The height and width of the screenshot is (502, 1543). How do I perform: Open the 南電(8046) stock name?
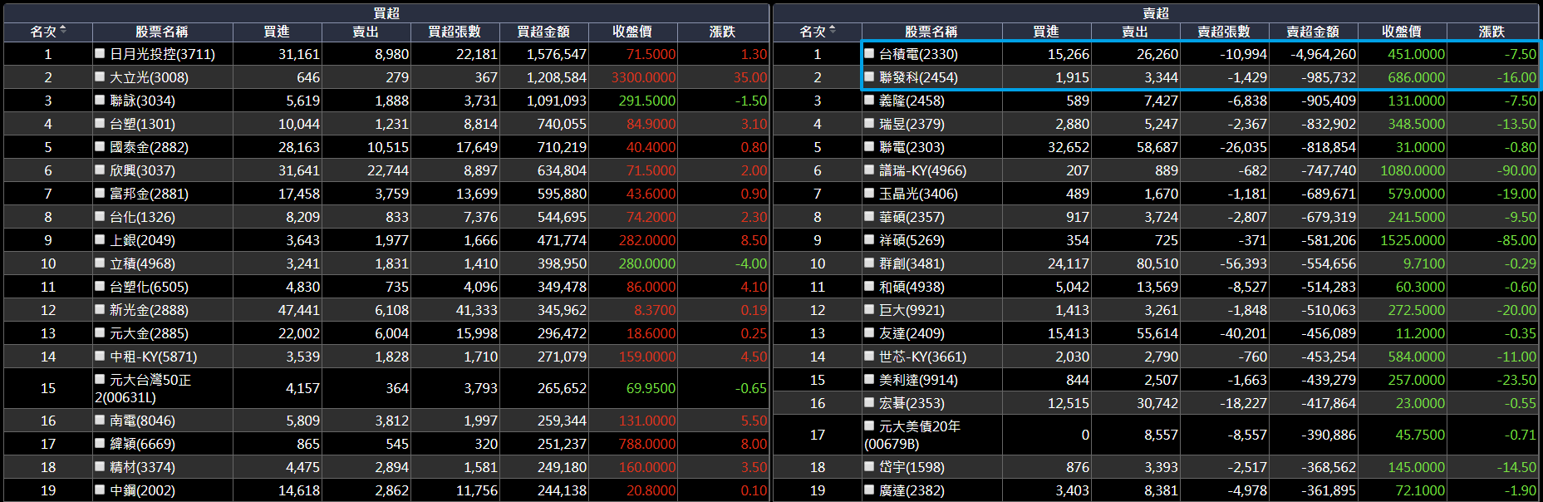click(142, 421)
